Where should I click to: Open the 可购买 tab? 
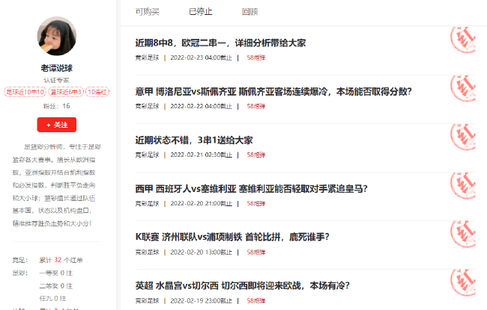(x=147, y=12)
